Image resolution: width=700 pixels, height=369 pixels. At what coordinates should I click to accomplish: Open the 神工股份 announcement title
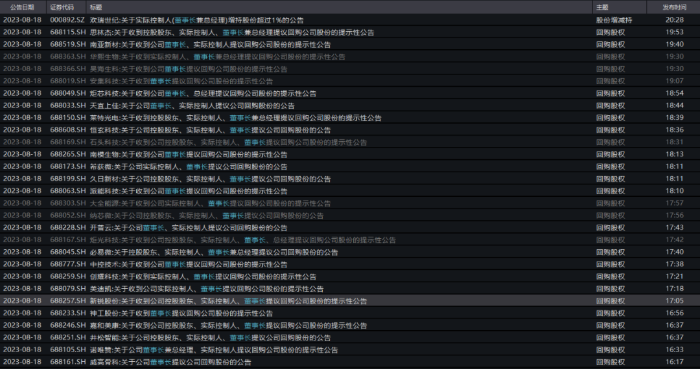pyautogui.click(x=181, y=313)
